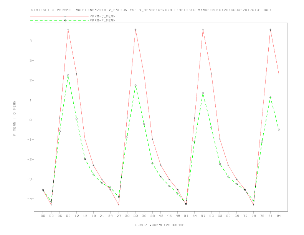304x235 pixels.
Task: Click x-axis tick label 42
Action: coord(161,216)
